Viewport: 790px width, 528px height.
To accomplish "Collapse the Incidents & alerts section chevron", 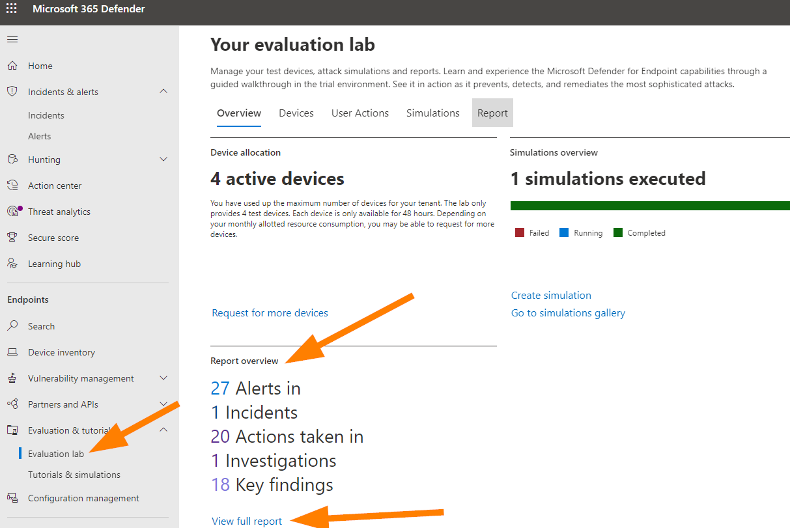I will click(x=163, y=91).
